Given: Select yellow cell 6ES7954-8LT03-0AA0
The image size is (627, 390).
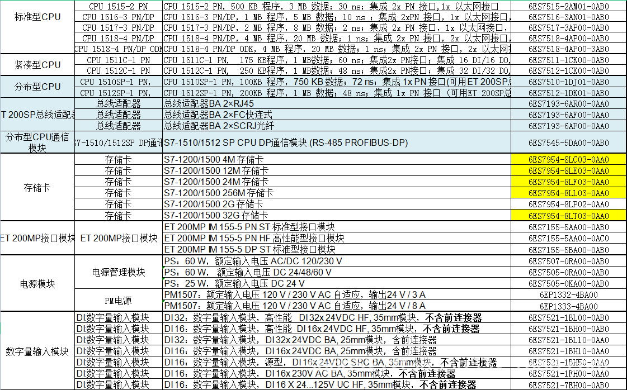Looking at the screenshot, I should (x=569, y=216).
